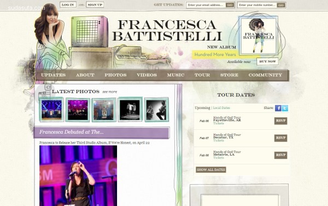Click the Metairie, LA venue text
This screenshot has height=206, width=328.
[224, 154]
